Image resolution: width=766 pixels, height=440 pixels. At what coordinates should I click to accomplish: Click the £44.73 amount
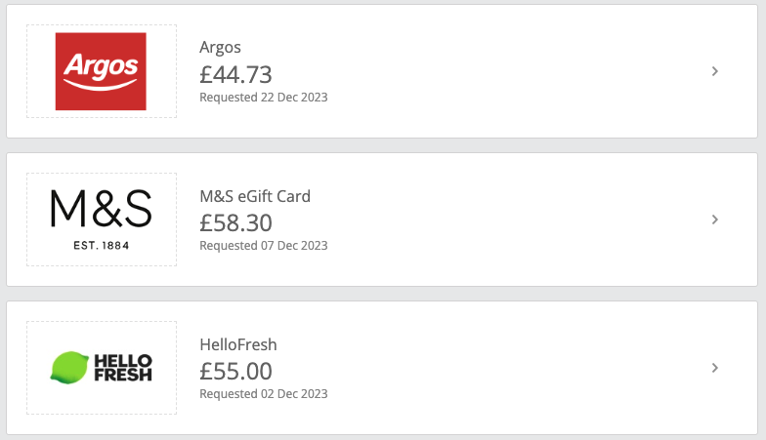[x=235, y=74]
